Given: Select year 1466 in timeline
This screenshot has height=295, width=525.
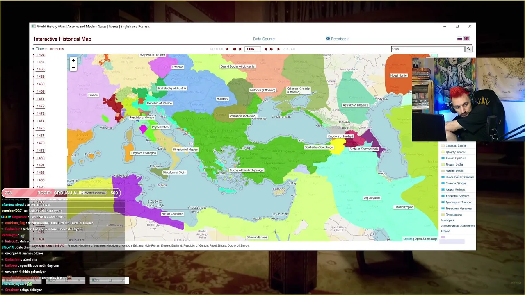Looking at the screenshot, I should coord(41,77).
